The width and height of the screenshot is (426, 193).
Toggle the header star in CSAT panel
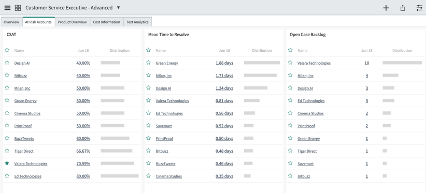click(x=7, y=50)
